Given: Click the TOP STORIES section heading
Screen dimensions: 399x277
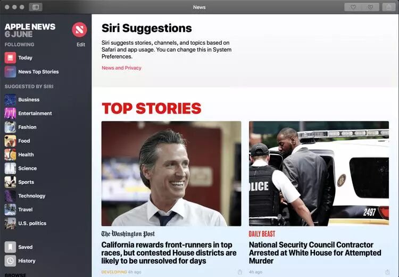Looking at the screenshot, I should tap(152, 108).
